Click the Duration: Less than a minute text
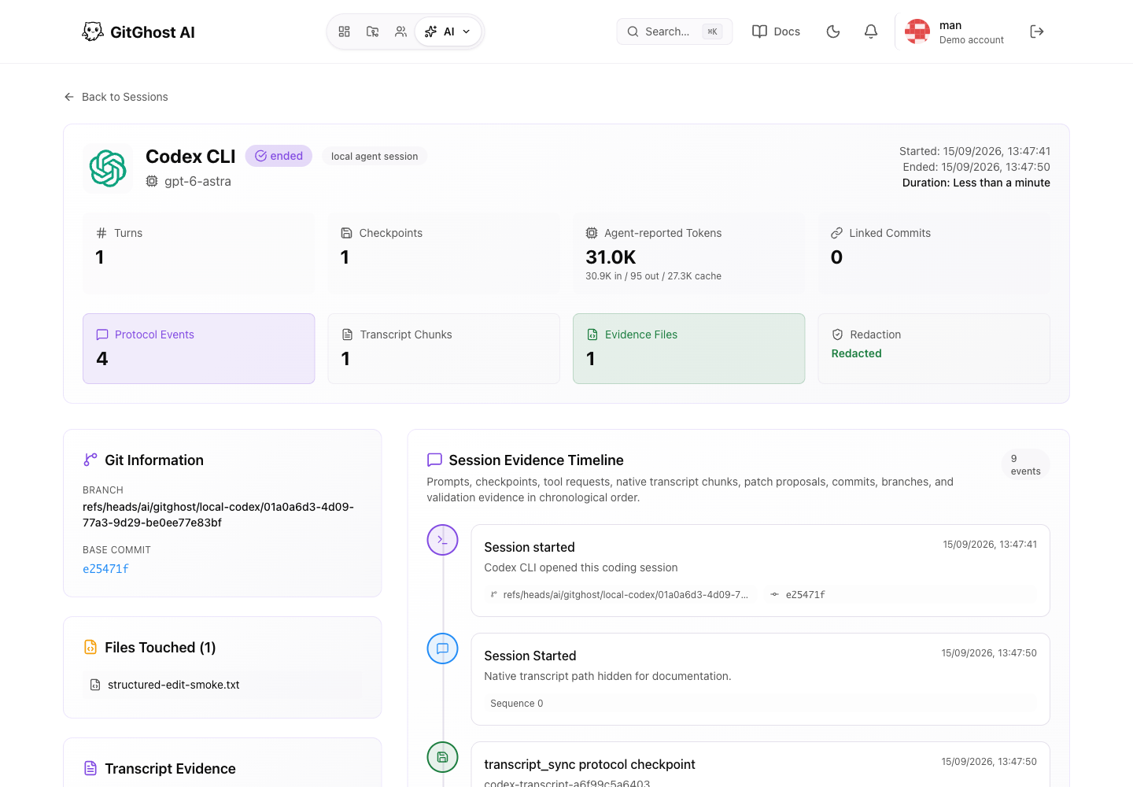Viewport: 1133px width, 787px height. pos(976,183)
